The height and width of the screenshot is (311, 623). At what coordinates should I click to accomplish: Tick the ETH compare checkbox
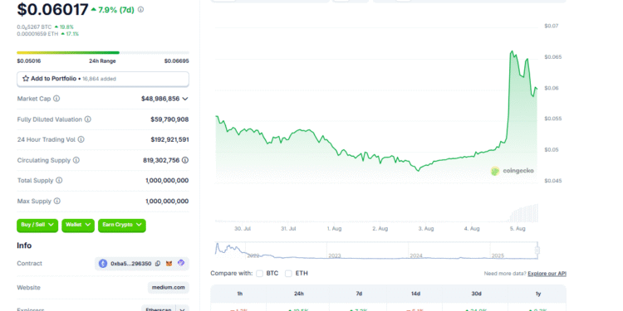(x=288, y=274)
